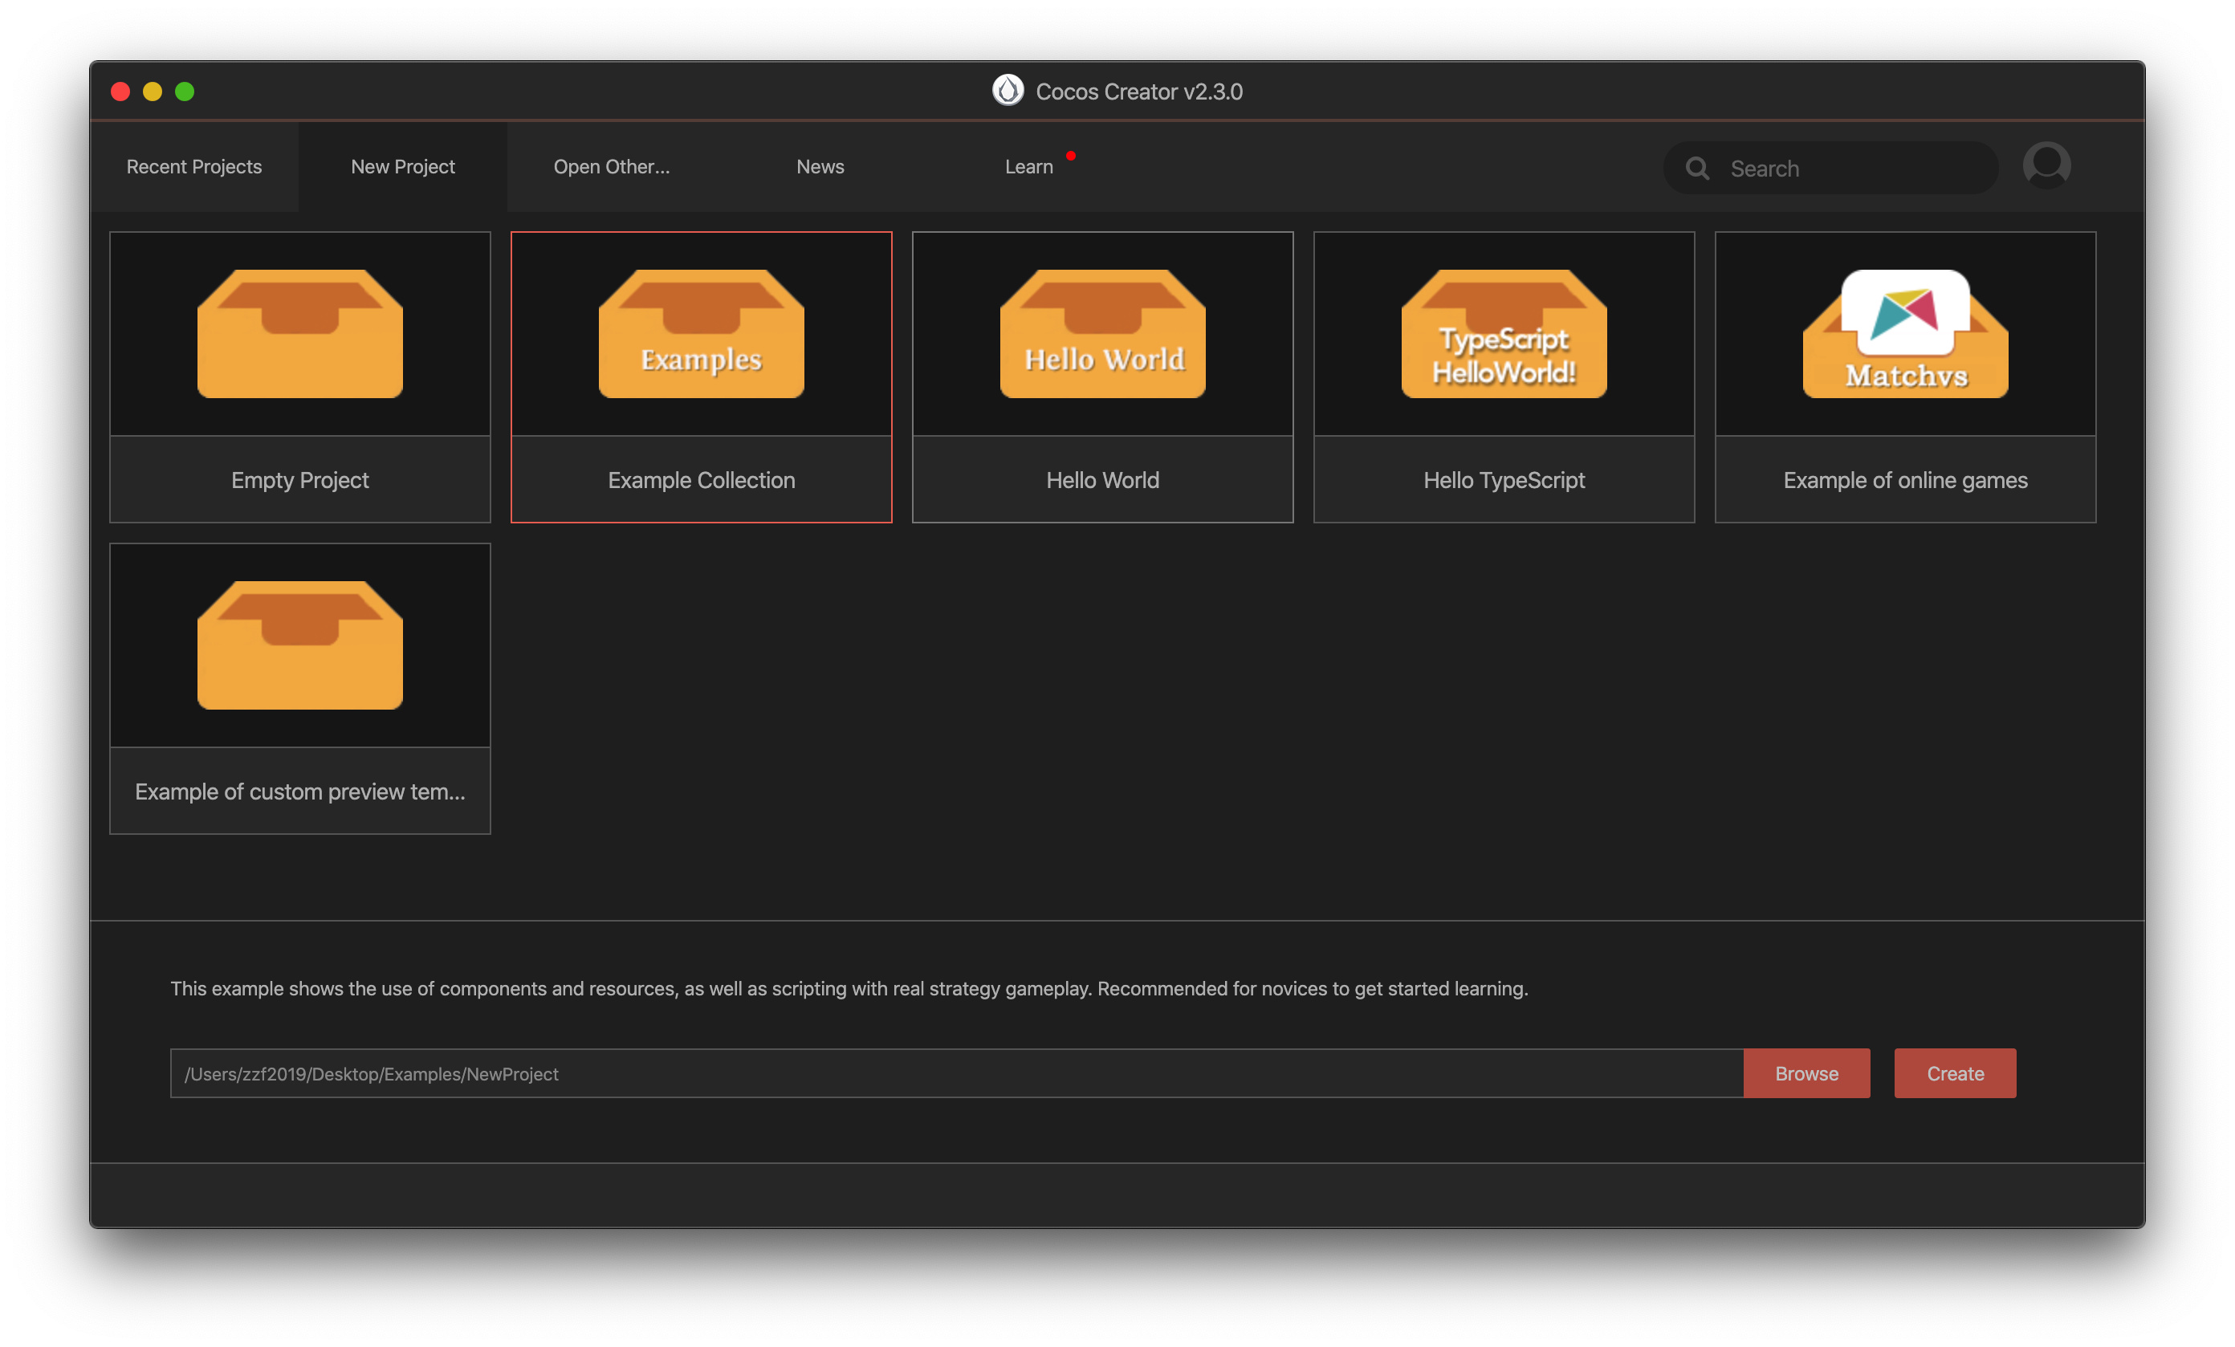Click the Cocos Creator logo in title bar
2235x1347 pixels.
[1007, 90]
